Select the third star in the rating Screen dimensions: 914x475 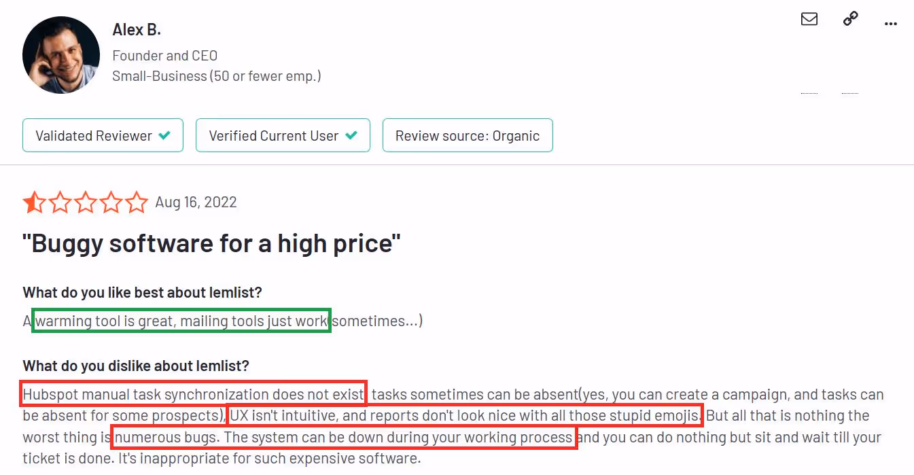pos(85,202)
